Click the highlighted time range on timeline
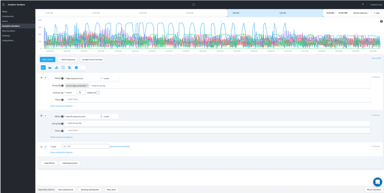This screenshot has width=384, height=193. pos(275,13)
